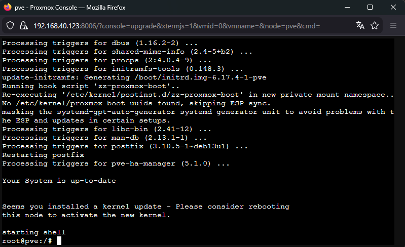Click the "root@pve:/#" prompt text
The height and width of the screenshot is (247, 405).
(27, 240)
